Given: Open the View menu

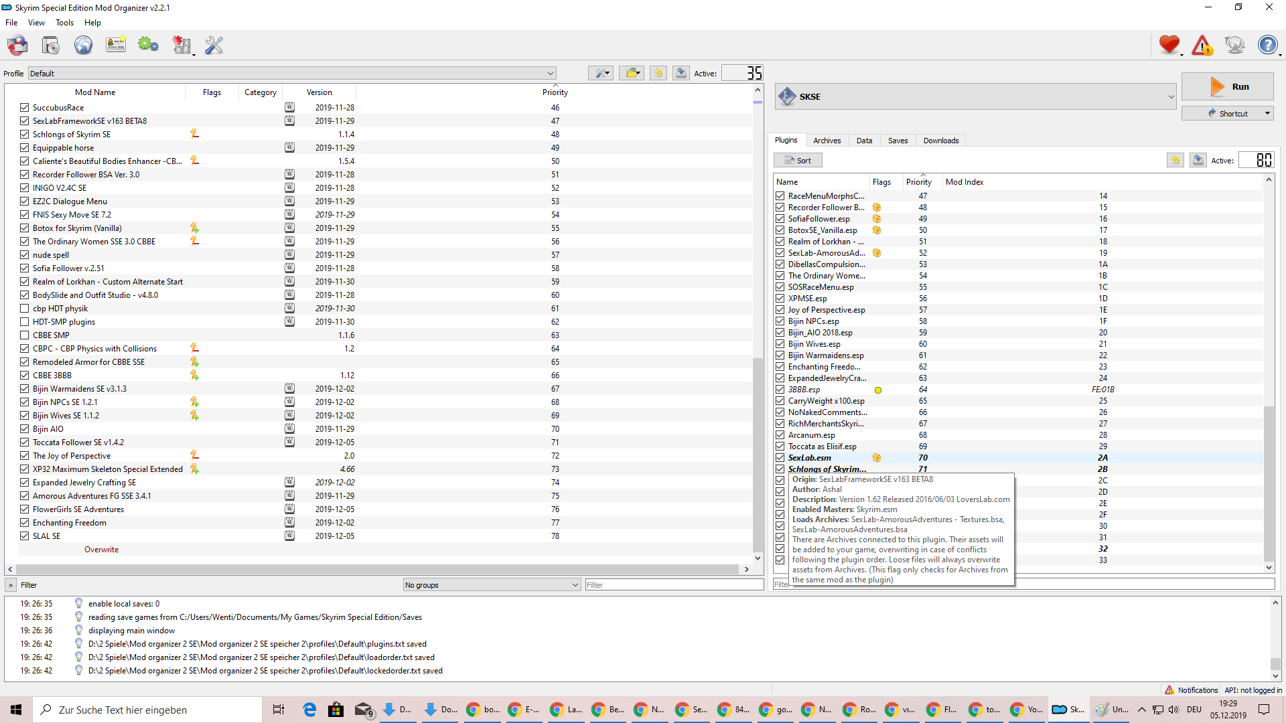Looking at the screenshot, I should [36, 23].
